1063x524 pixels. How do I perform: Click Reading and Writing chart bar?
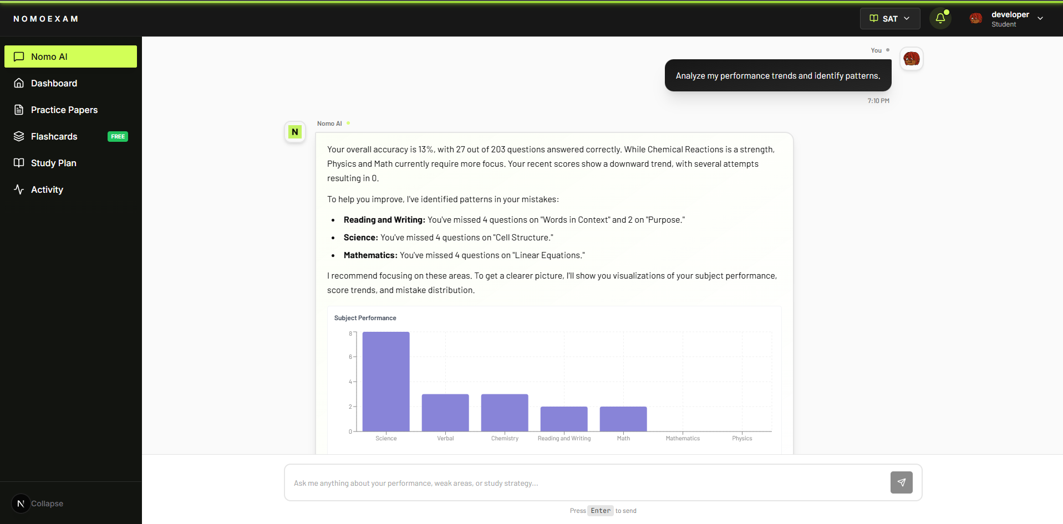tap(564, 419)
